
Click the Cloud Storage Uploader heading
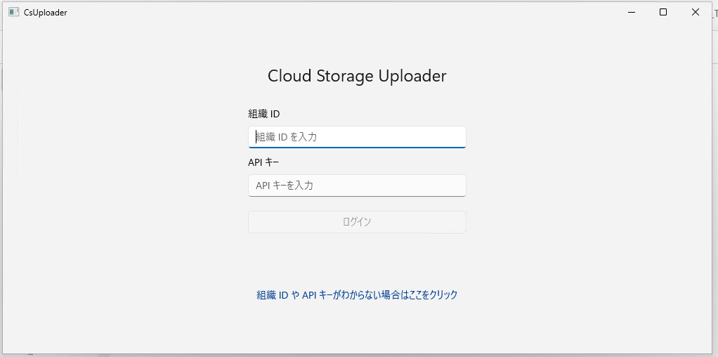pyautogui.click(x=357, y=76)
